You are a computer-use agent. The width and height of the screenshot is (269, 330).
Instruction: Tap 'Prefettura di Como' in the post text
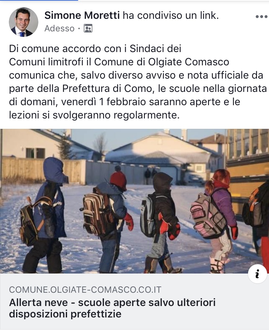point(107,89)
